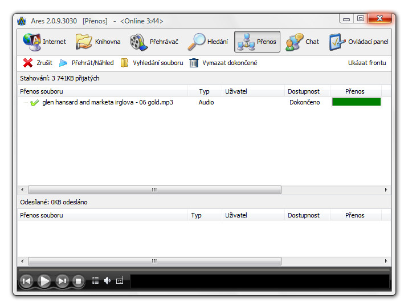Switch to the Knihovna tab
The image size is (404, 302).
tap(98, 42)
